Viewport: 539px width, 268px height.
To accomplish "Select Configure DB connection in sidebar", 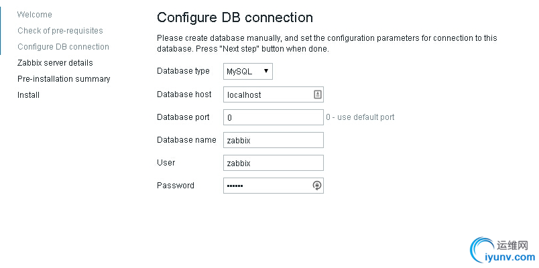I will tap(63, 47).
